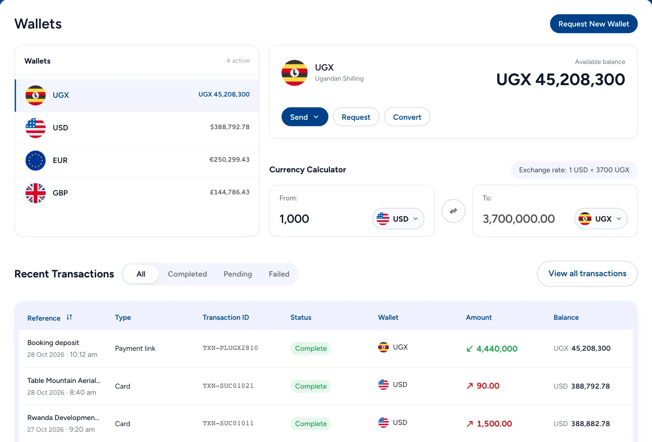Screen dimensions: 652x442
Task: Select the EUR wallet row
Action: (x=137, y=161)
